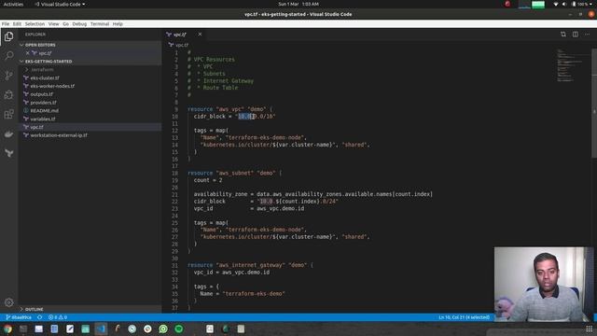Image resolution: width=597 pixels, height=336 pixels.
Task: Open the Help menu
Action: pos(118,24)
